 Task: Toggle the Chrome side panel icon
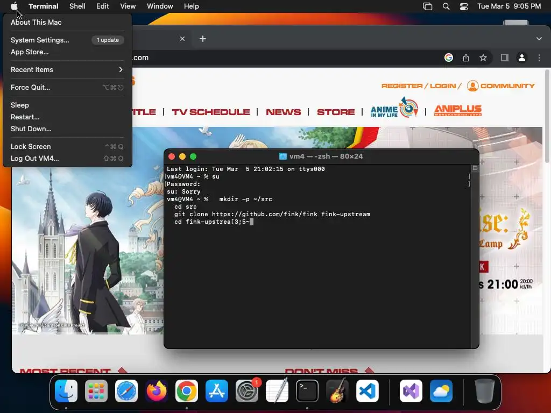(x=505, y=58)
